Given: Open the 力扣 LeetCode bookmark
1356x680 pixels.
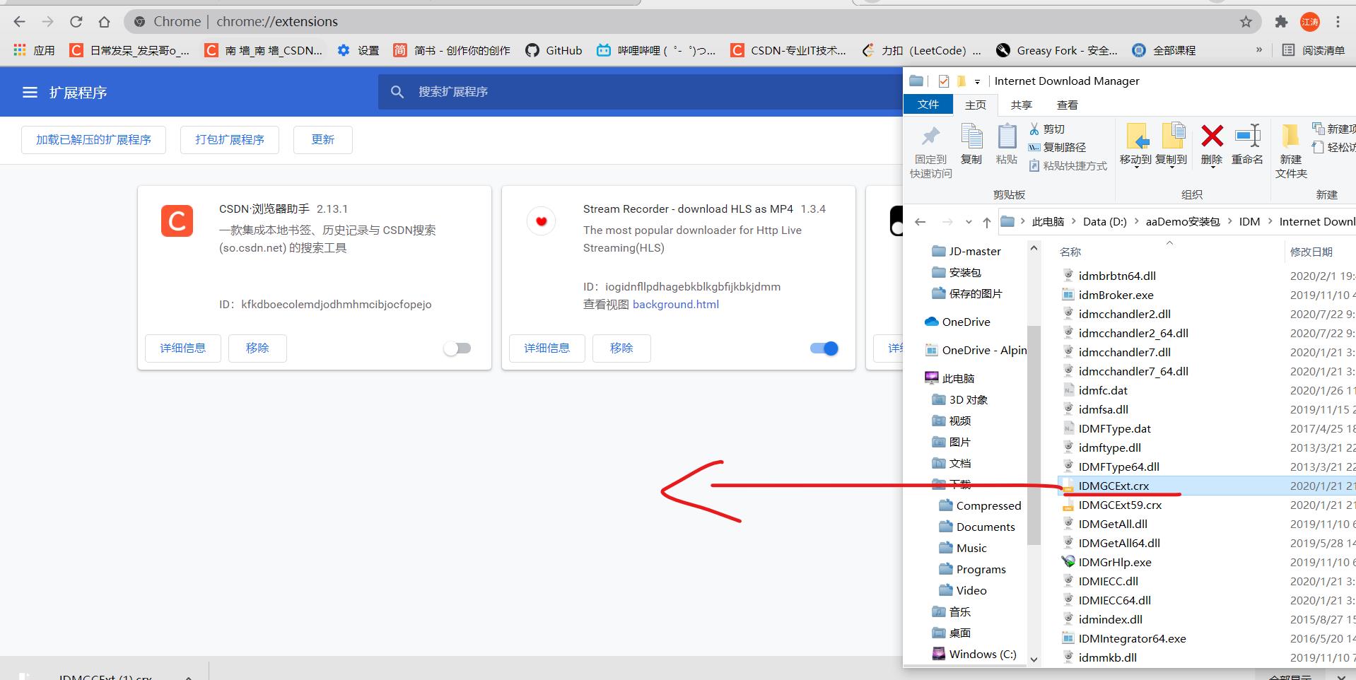Looking at the screenshot, I should point(922,50).
